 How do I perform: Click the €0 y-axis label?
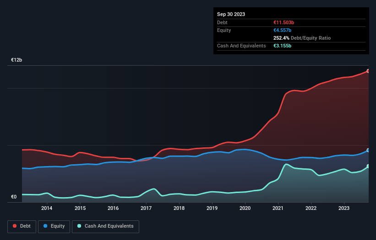(x=14, y=197)
